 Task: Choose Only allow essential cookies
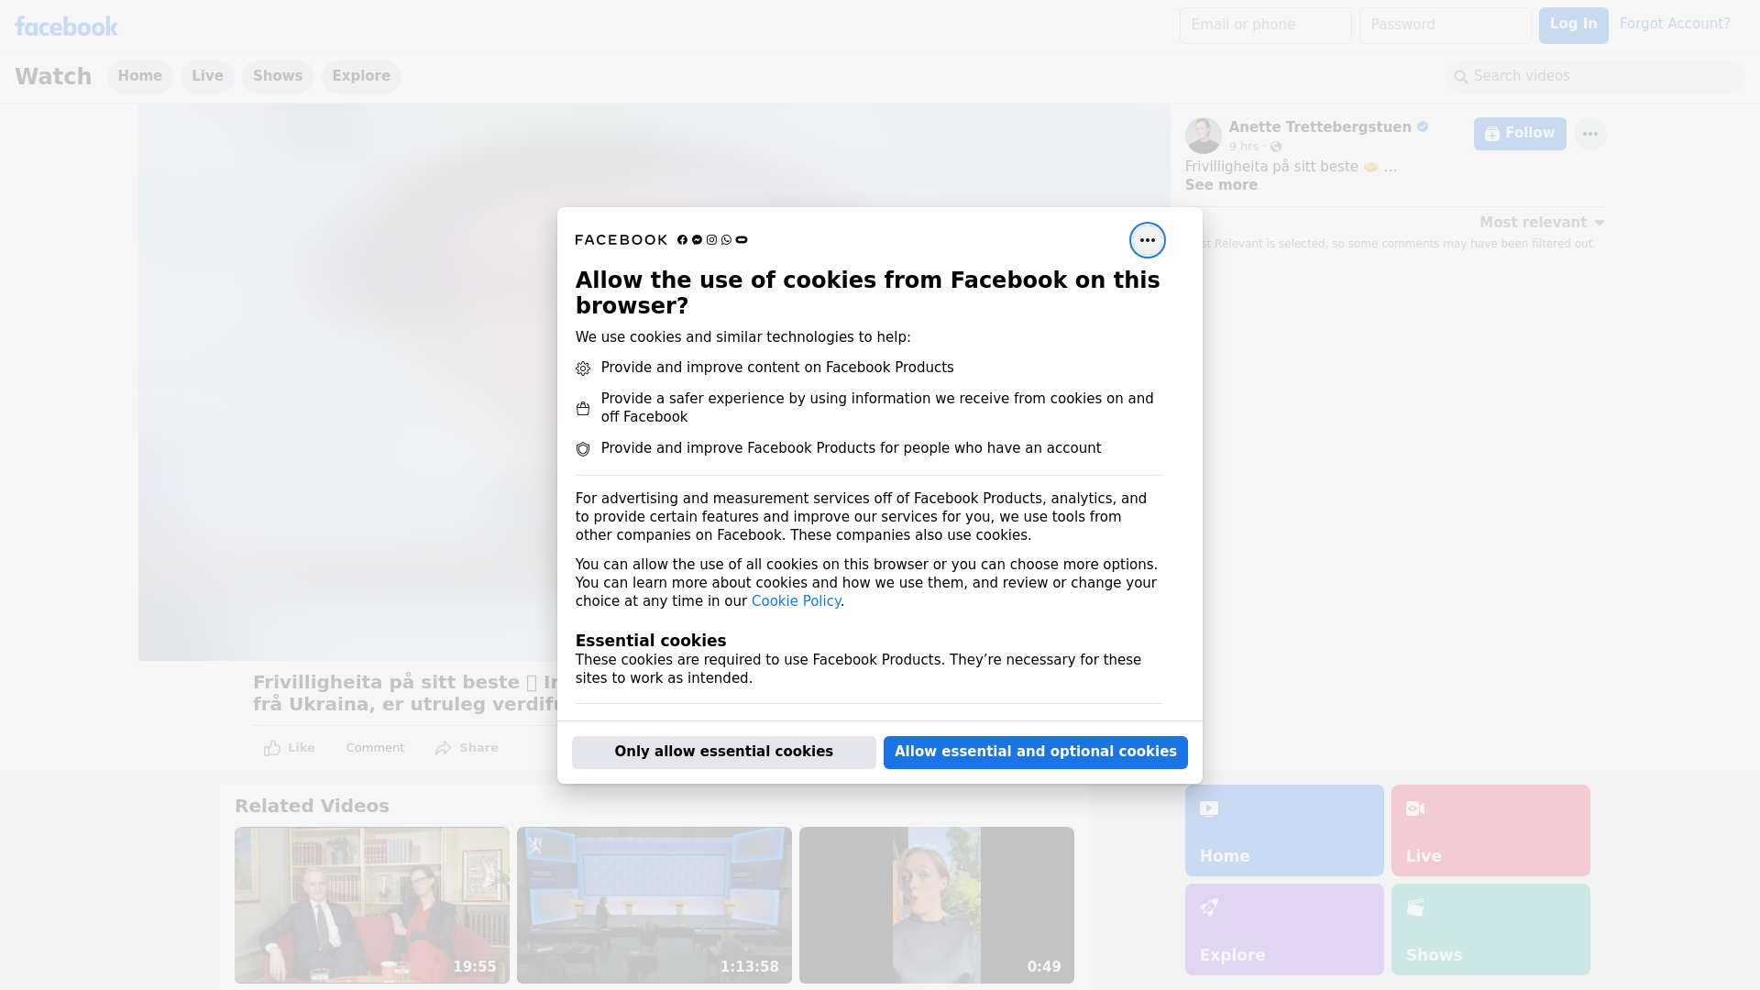pyautogui.click(x=723, y=752)
